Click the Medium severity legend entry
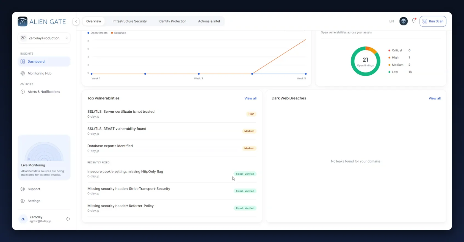 click(399, 65)
